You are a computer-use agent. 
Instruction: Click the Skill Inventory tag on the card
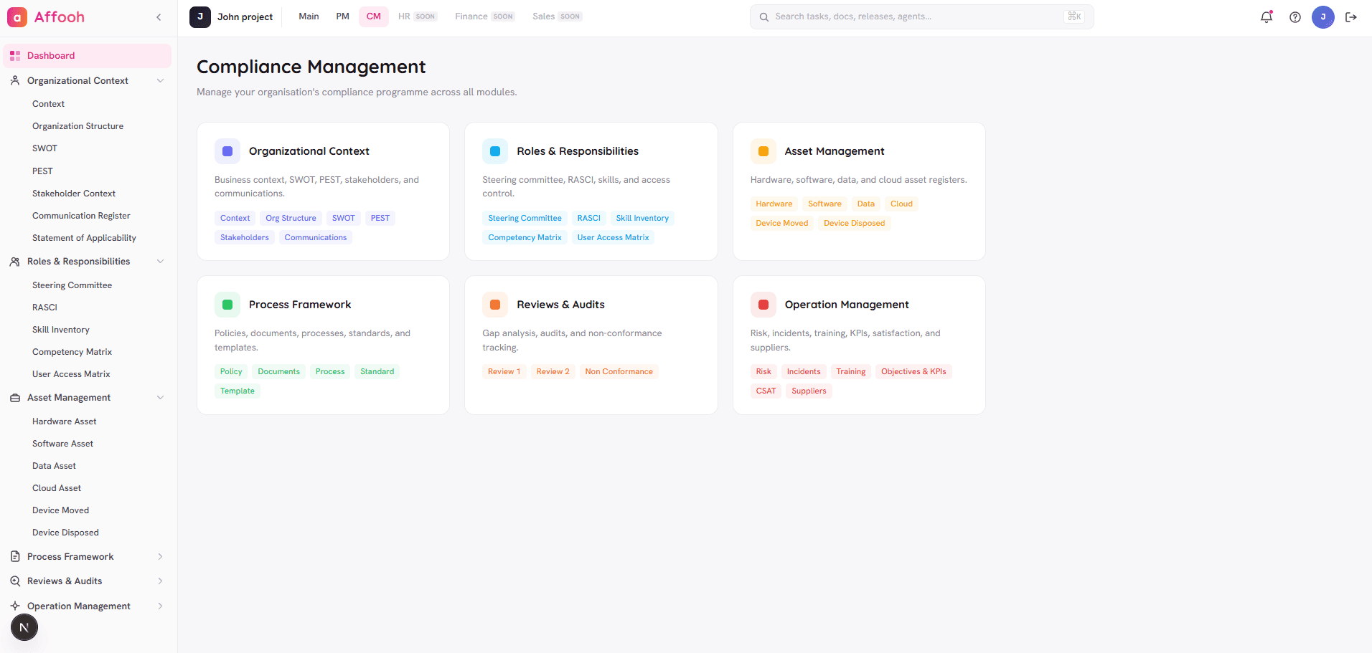642,219
